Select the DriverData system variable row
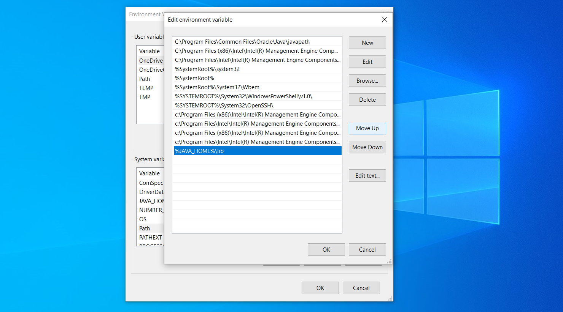563x312 pixels. point(151,192)
